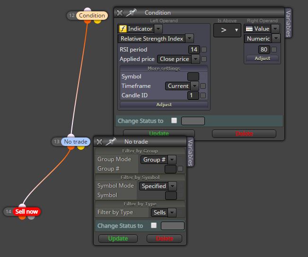This screenshot has width=308, height=257.
Task: Pin the Condition panel
Action: (x=131, y=13)
